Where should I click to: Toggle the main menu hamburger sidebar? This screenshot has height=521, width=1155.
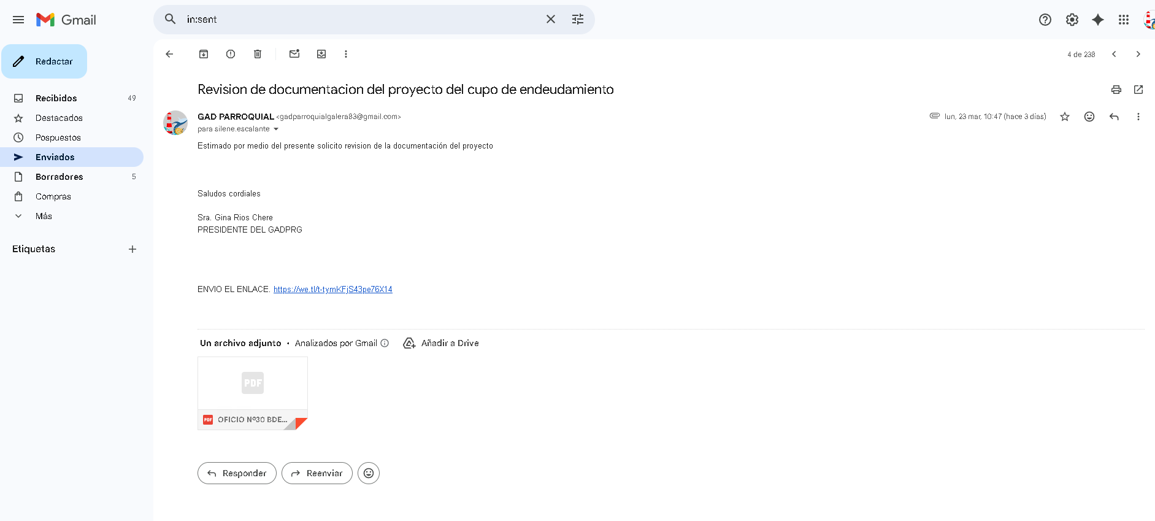point(18,20)
